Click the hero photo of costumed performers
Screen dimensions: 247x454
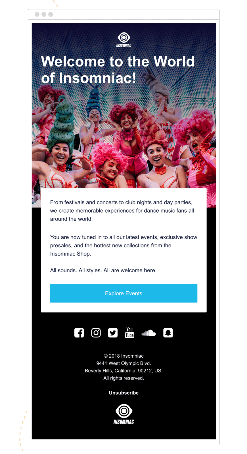click(124, 136)
